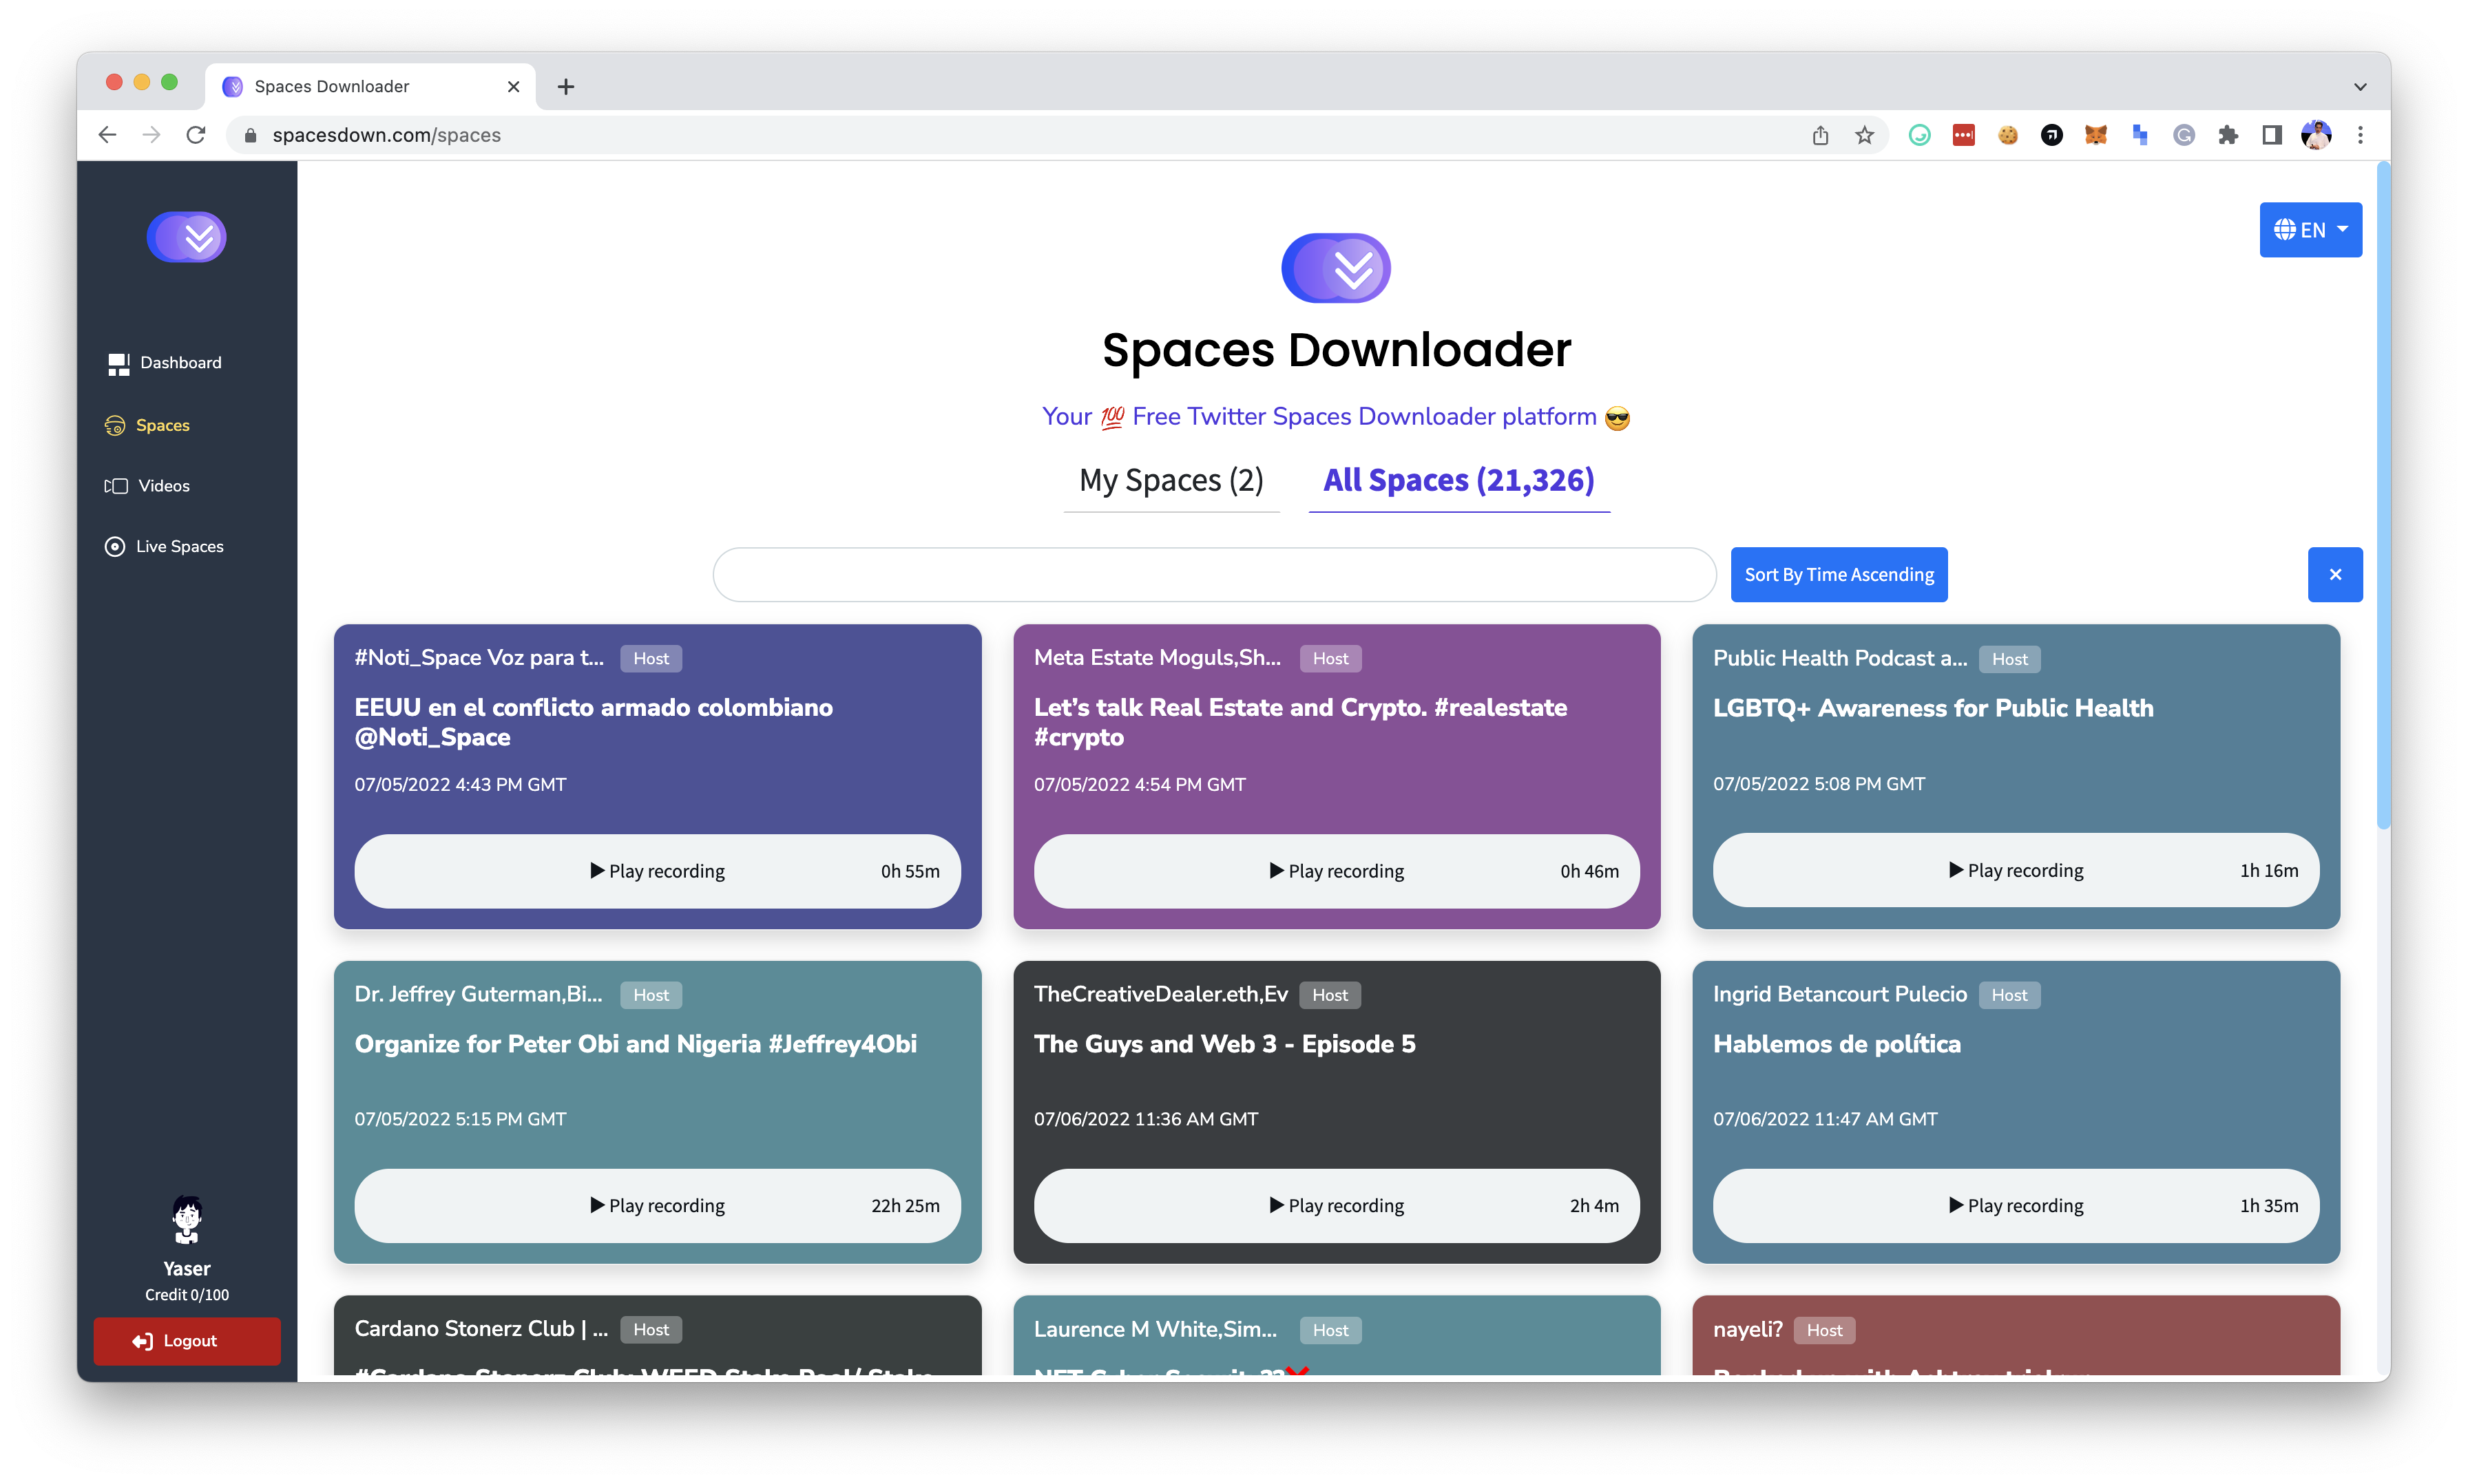Open the Extensions puzzle icon

(x=2227, y=135)
